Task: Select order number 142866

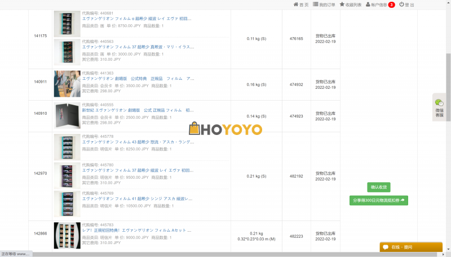Action: (x=40, y=233)
